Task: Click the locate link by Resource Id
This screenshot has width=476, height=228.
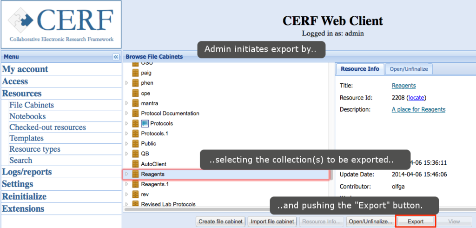Action: pyautogui.click(x=416, y=98)
